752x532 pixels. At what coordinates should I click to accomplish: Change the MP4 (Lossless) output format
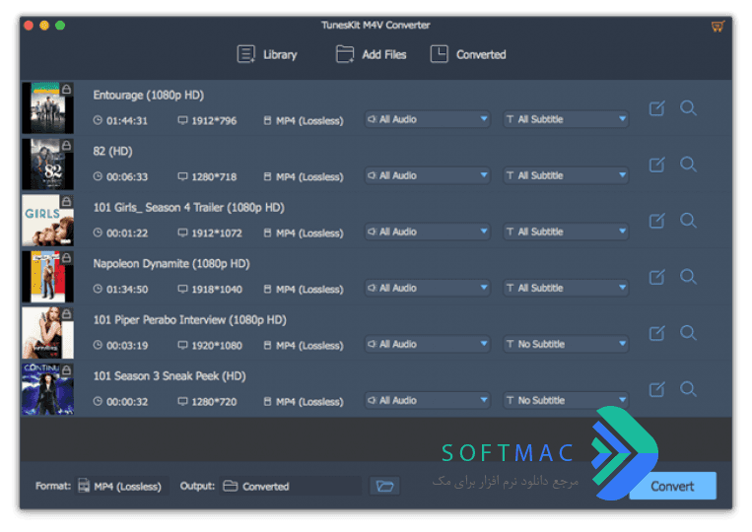122,486
